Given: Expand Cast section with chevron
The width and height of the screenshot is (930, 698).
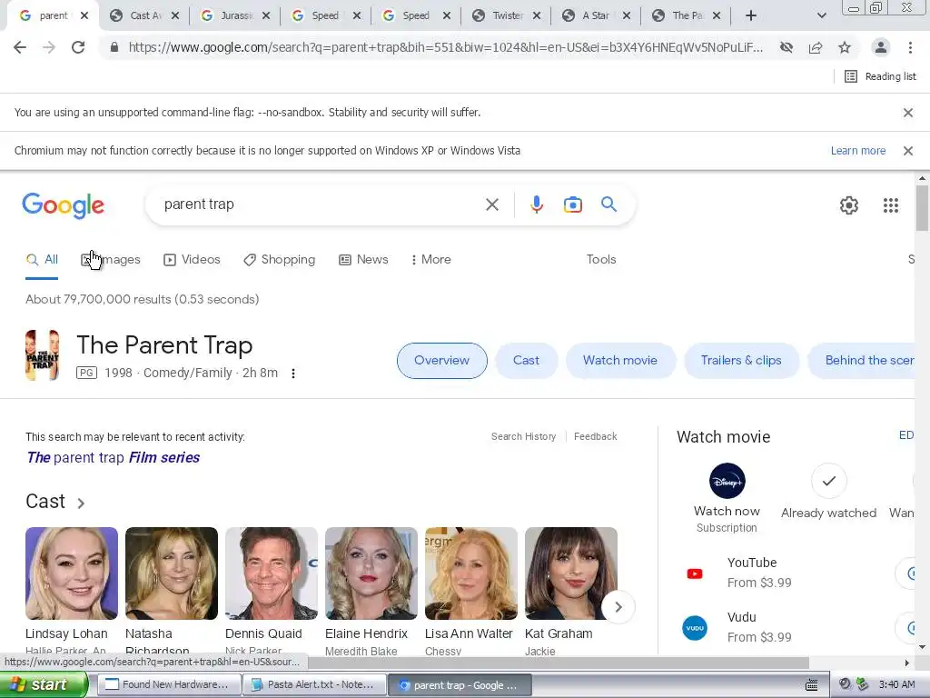Looking at the screenshot, I should pos(81,503).
